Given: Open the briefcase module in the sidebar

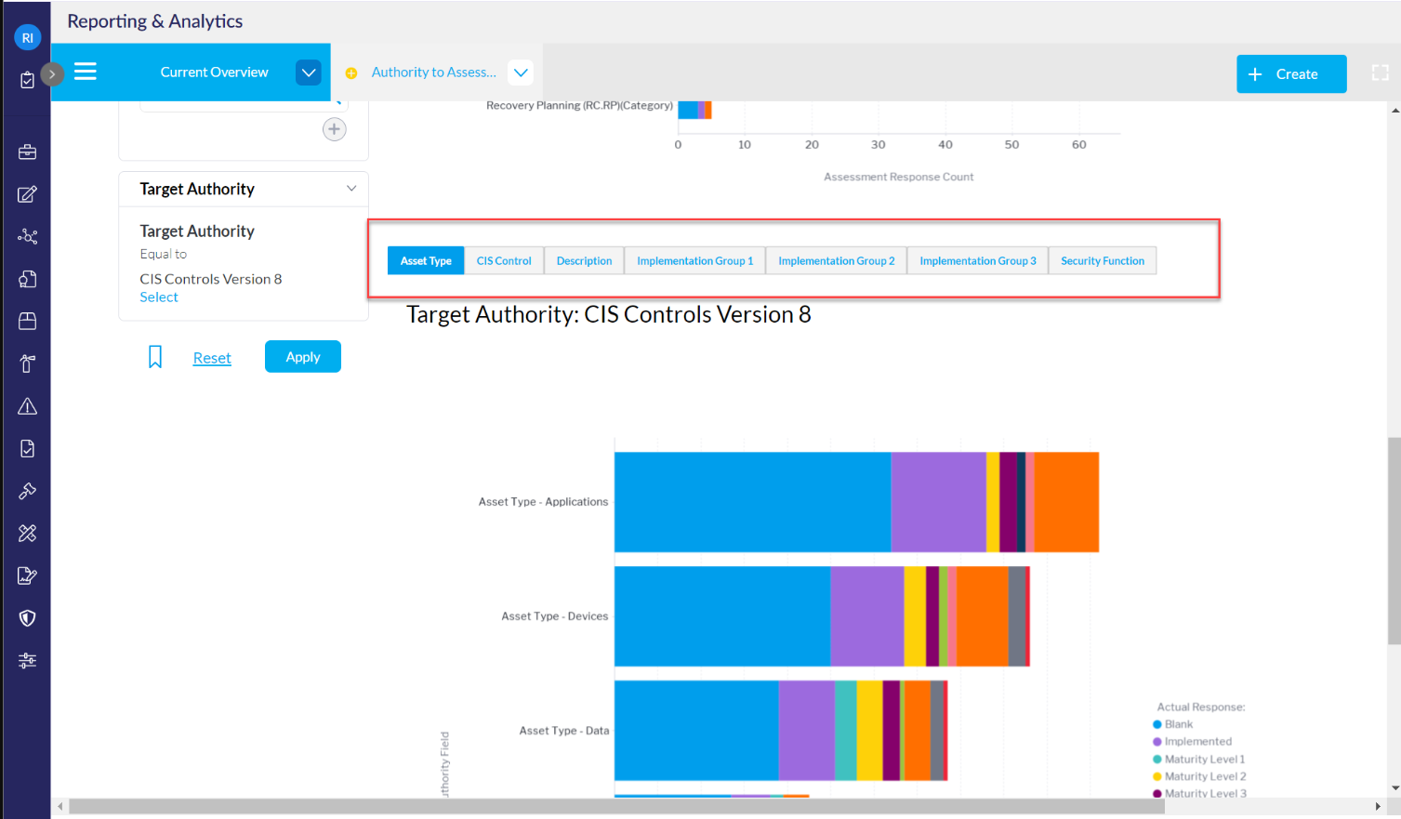Looking at the screenshot, I should 27,152.
